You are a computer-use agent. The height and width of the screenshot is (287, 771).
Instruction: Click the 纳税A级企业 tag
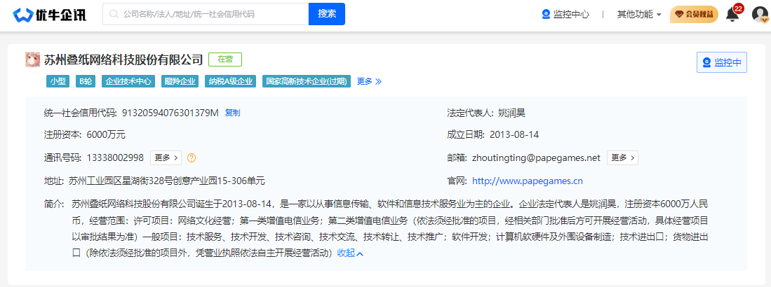pyautogui.click(x=230, y=81)
